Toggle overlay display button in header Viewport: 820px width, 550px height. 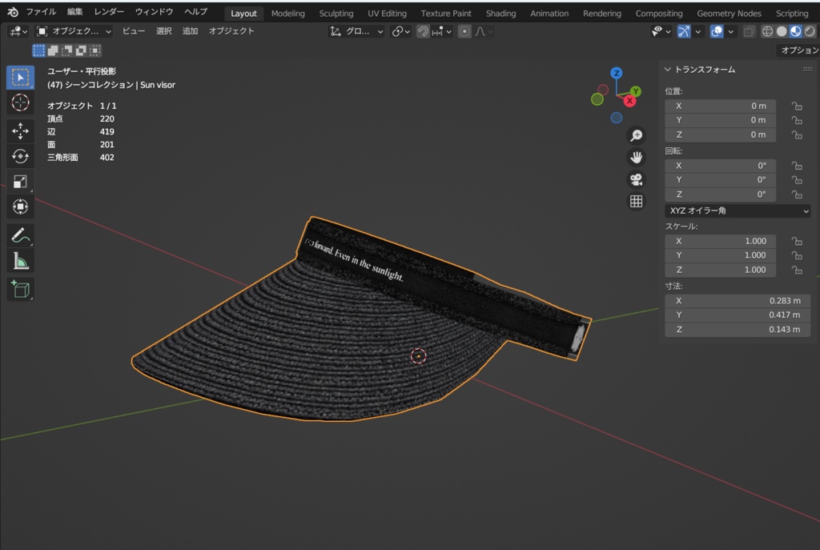[x=717, y=31]
